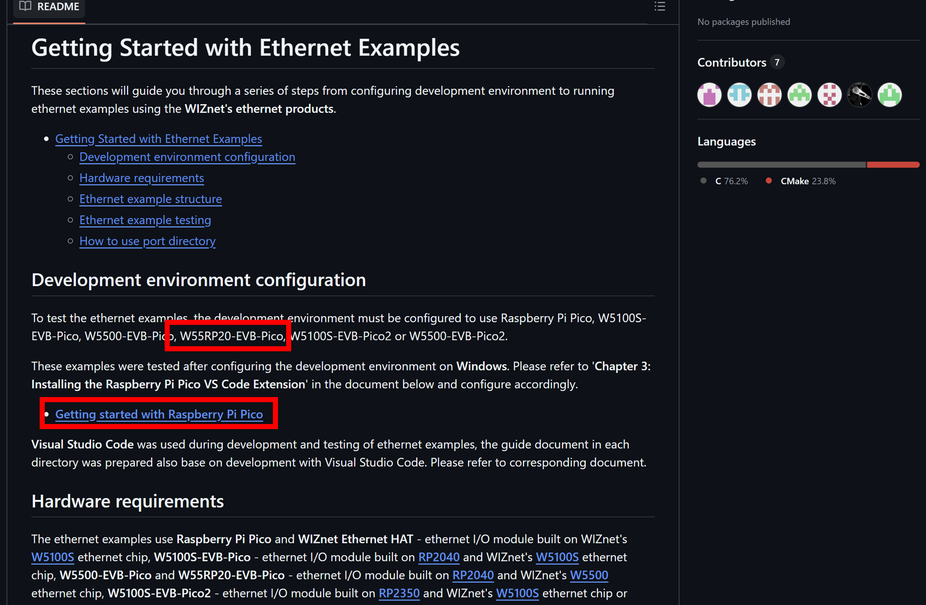Click the 'Hardware requirements' section heading
This screenshot has height=605, width=926.
(128, 501)
